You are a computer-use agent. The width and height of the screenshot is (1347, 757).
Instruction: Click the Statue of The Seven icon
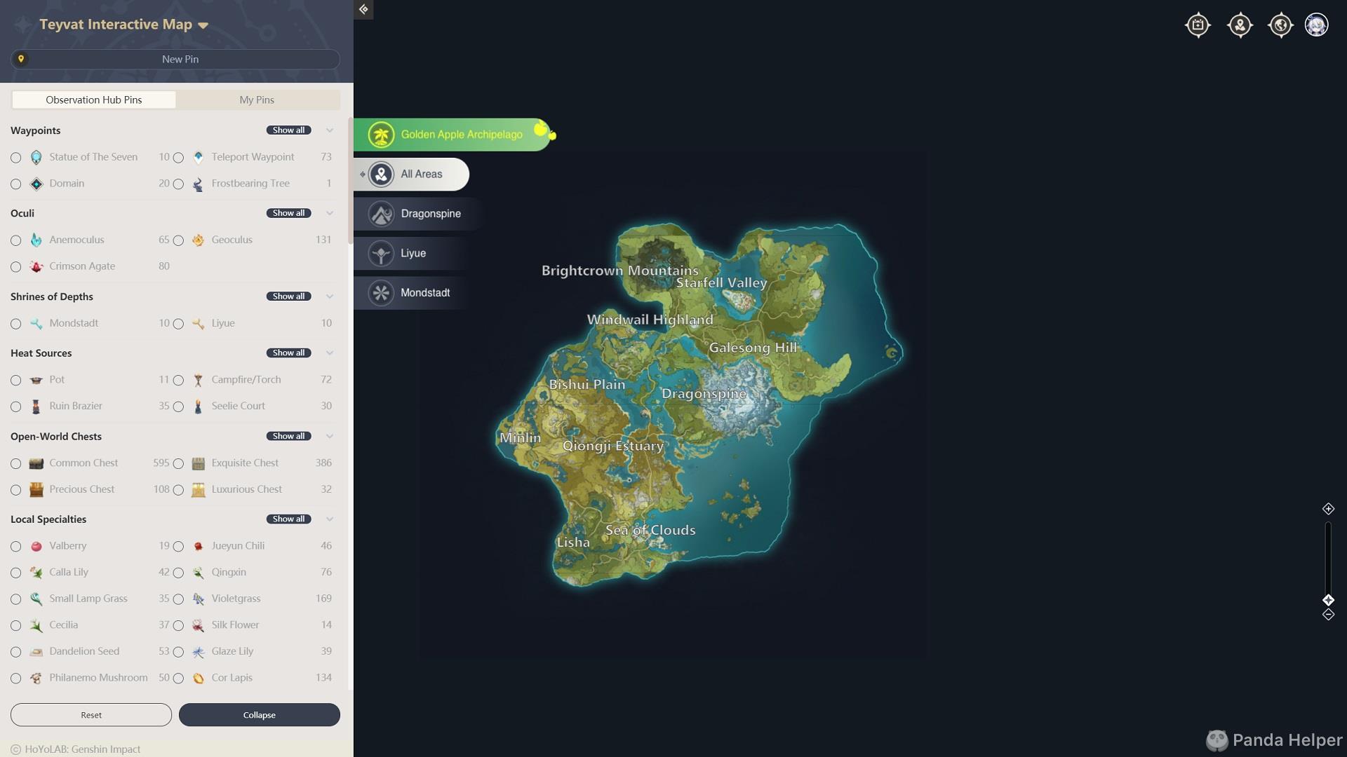point(36,158)
